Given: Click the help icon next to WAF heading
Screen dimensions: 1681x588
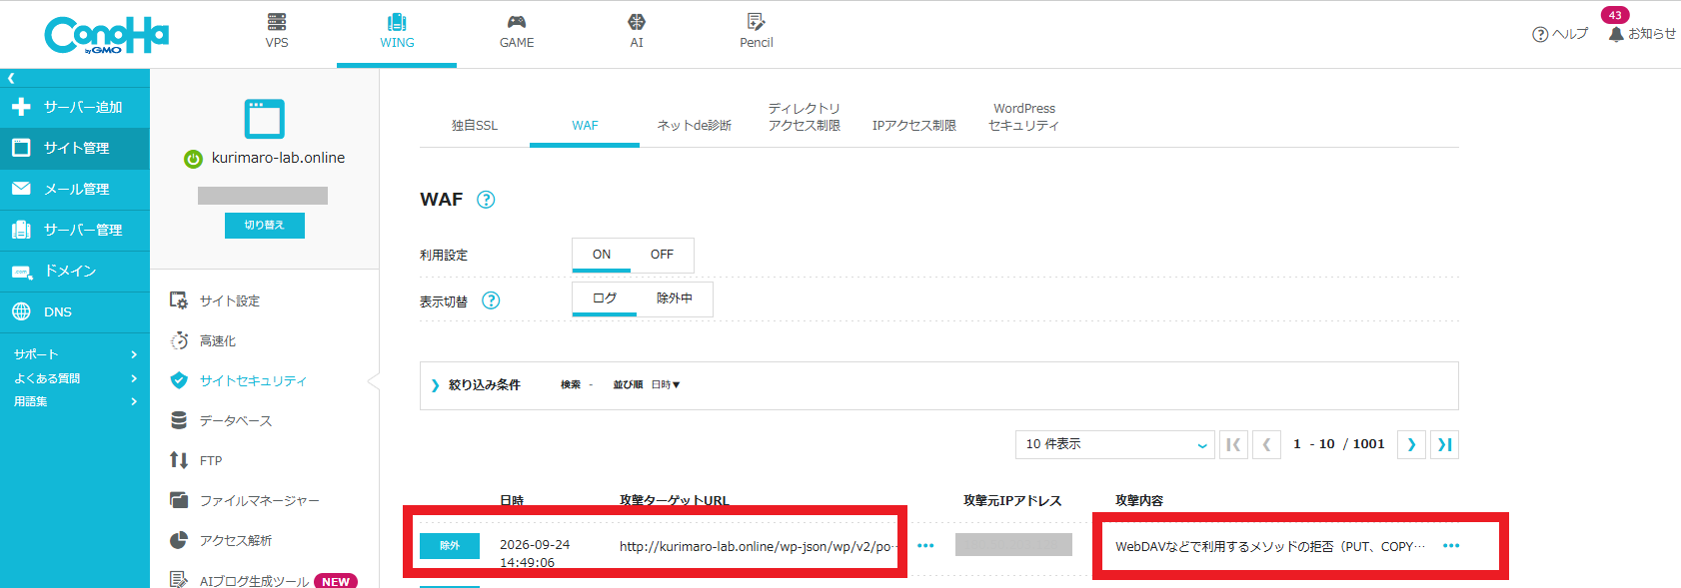Looking at the screenshot, I should pos(486,200).
